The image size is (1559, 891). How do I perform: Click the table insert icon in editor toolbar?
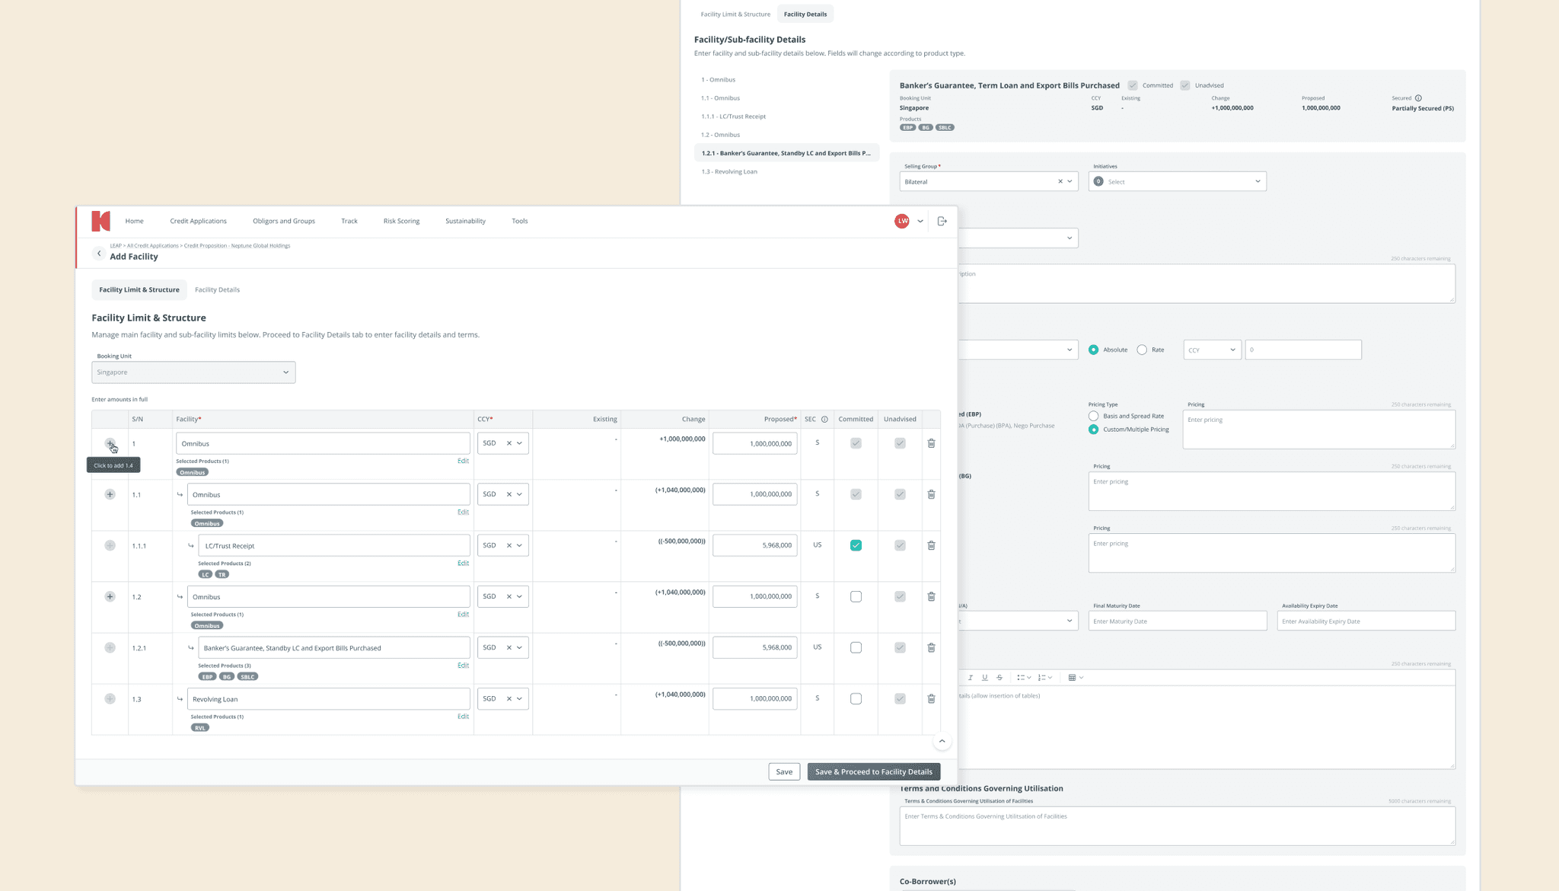[x=1072, y=677]
